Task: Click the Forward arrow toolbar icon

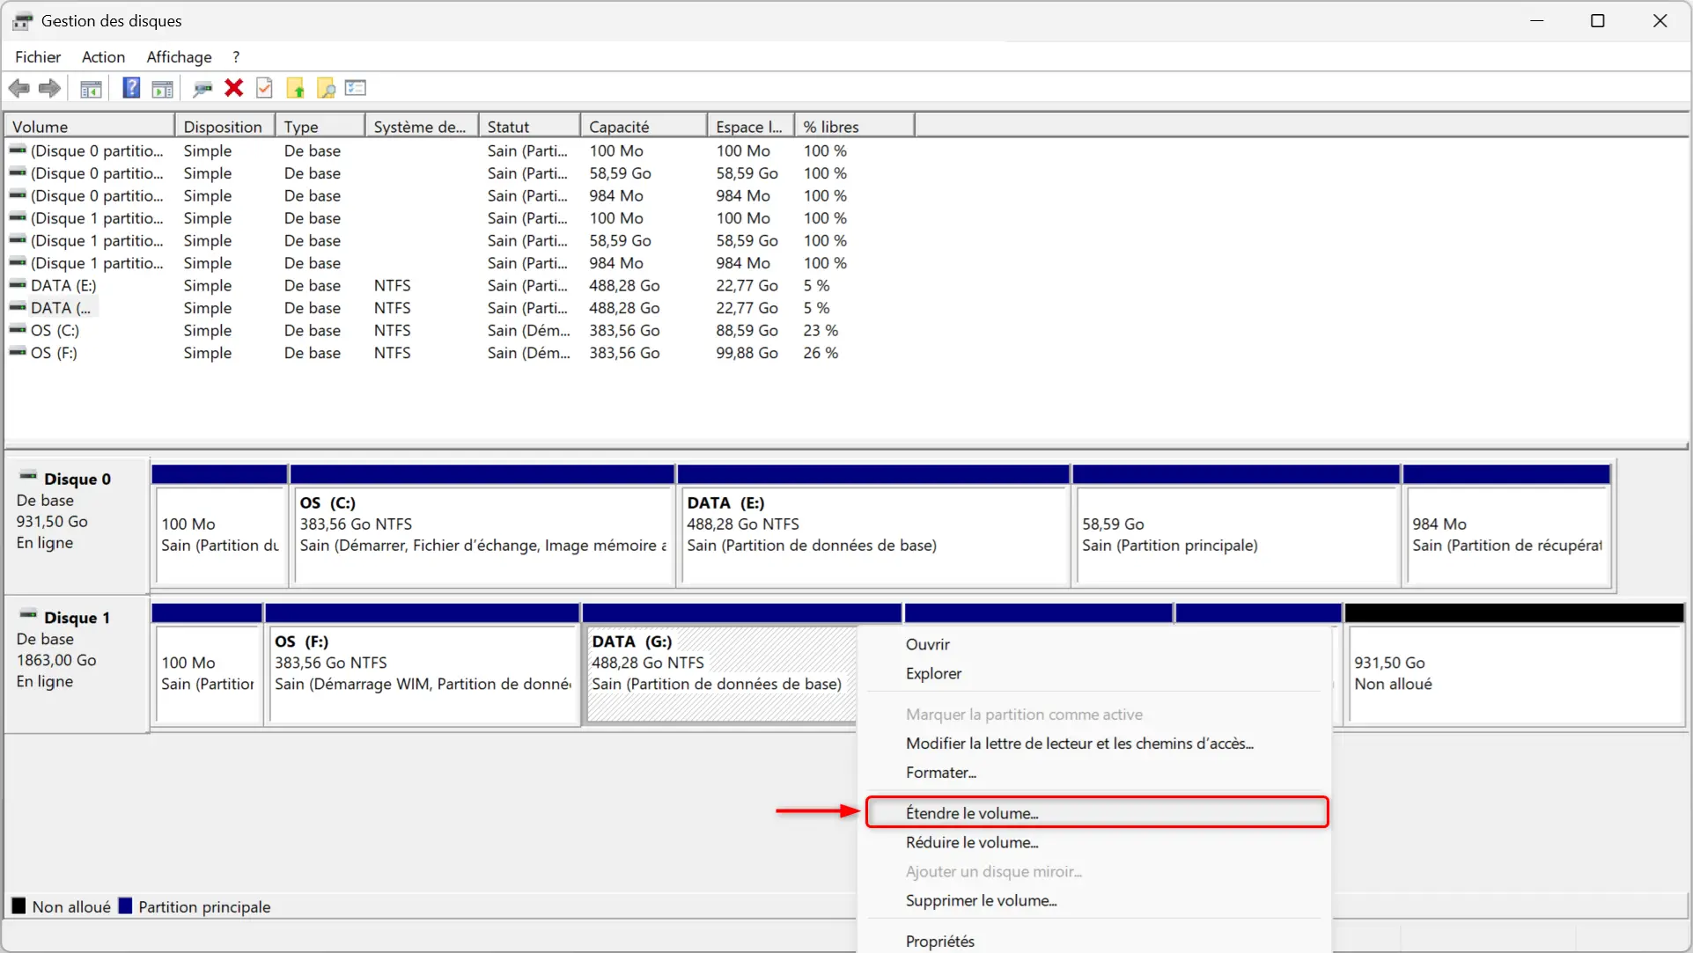Action: tap(50, 88)
